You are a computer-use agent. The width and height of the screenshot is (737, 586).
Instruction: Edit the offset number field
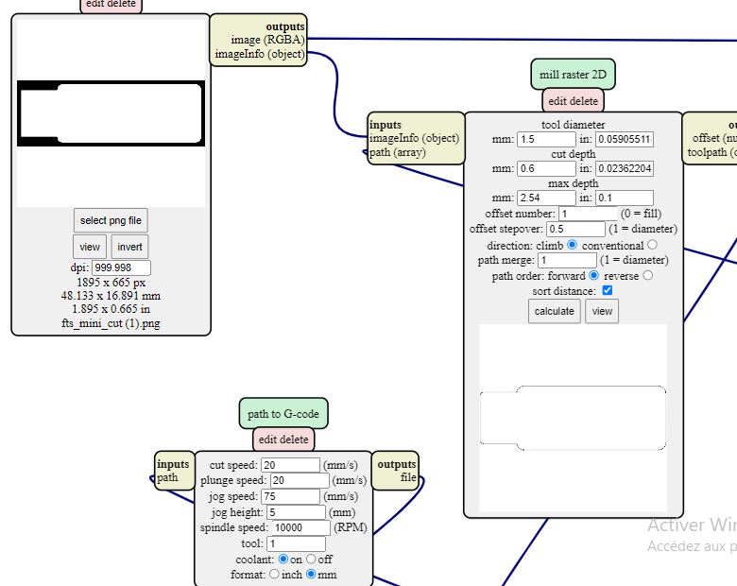[x=588, y=214]
